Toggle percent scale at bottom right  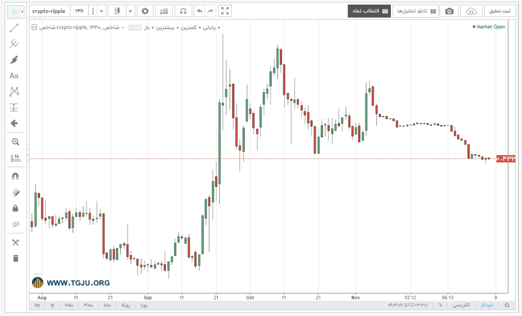click(440, 305)
